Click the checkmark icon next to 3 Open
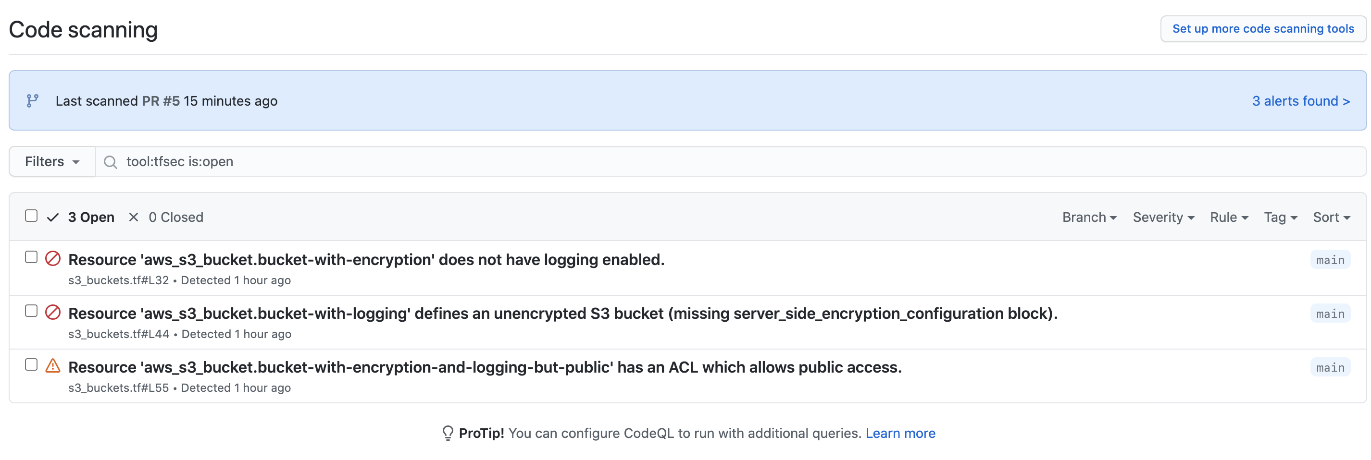 pos(53,217)
